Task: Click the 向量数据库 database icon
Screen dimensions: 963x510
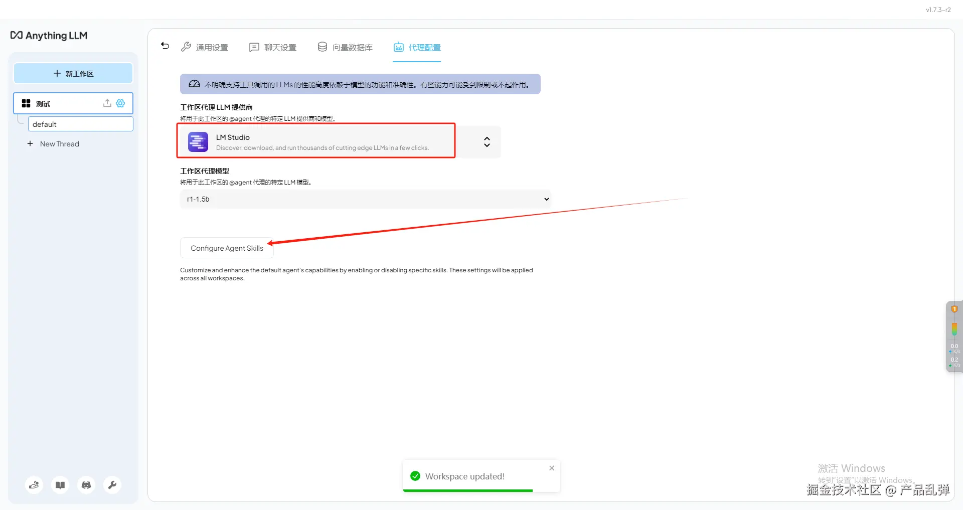Action: click(323, 47)
